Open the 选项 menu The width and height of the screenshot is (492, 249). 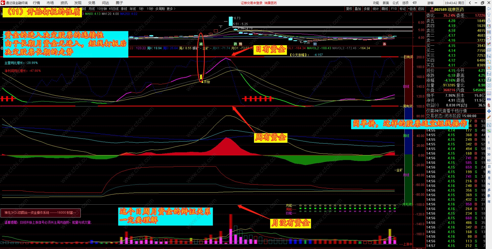pos(405,3)
